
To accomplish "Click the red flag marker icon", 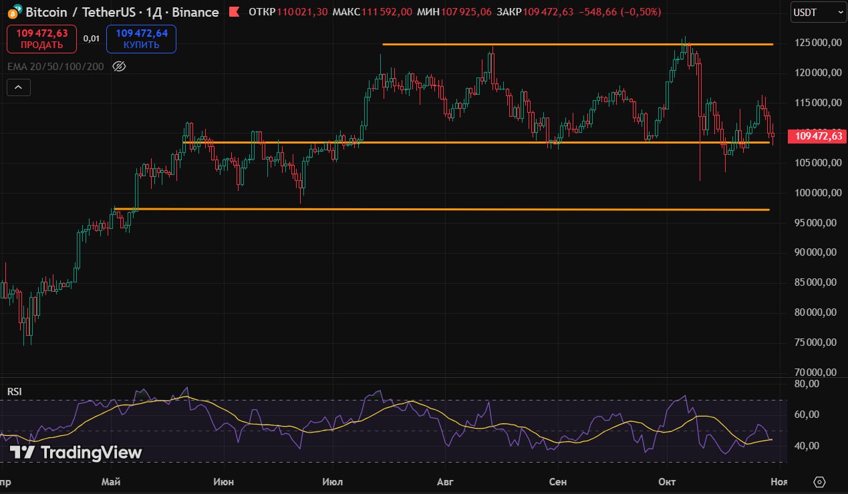I will (x=233, y=12).
